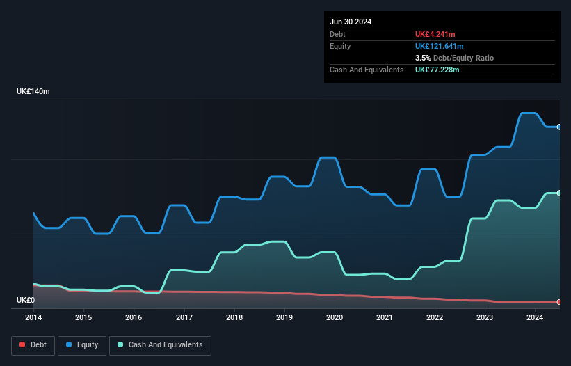This screenshot has height=366, width=571.
Task: Click the 2016 x-axis label
Action: (134, 317)
